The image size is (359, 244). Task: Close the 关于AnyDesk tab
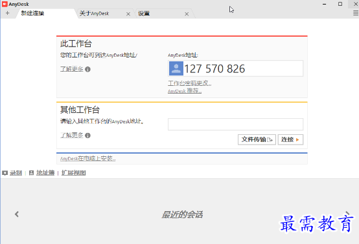(x=128, y=14)
